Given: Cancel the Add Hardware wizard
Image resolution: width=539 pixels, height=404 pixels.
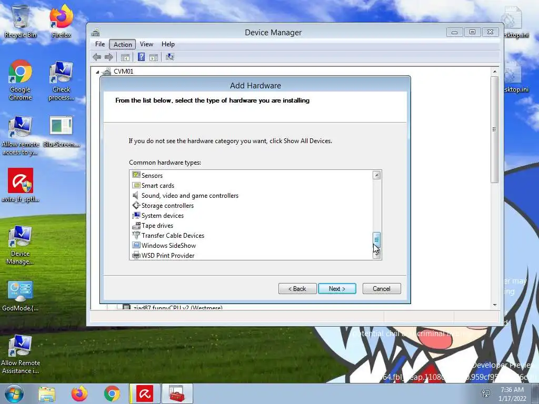Looking at the screenshot, I should 382,289.
